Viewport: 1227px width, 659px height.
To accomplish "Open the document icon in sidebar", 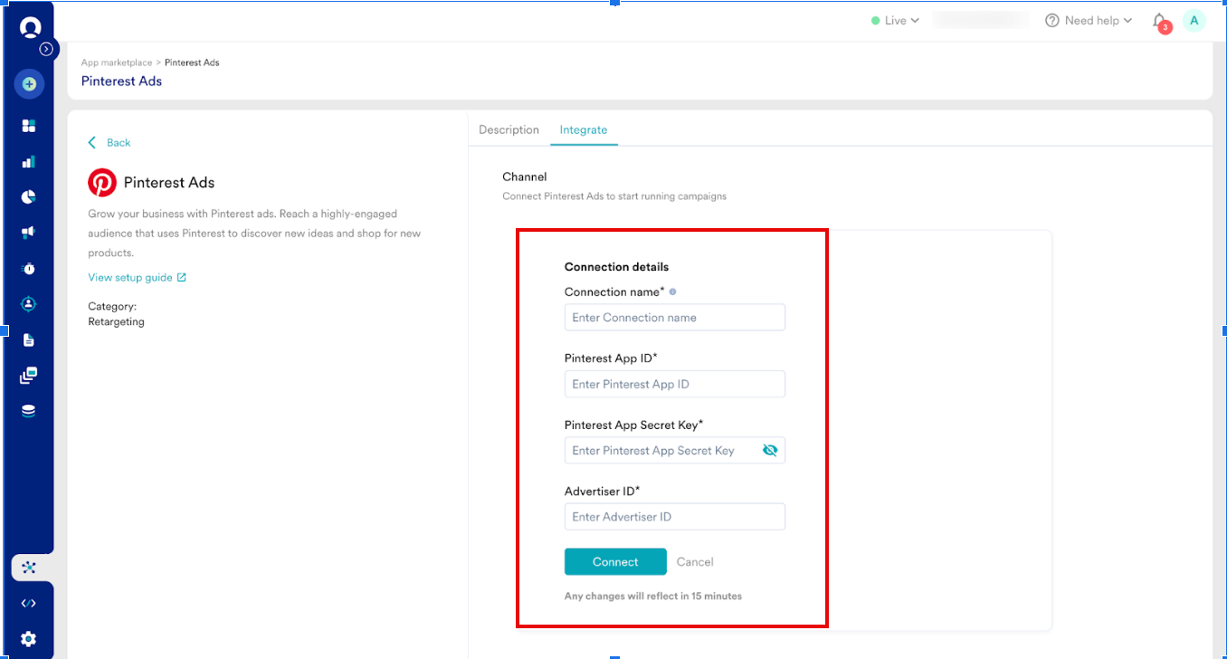I will coord(29,340).
